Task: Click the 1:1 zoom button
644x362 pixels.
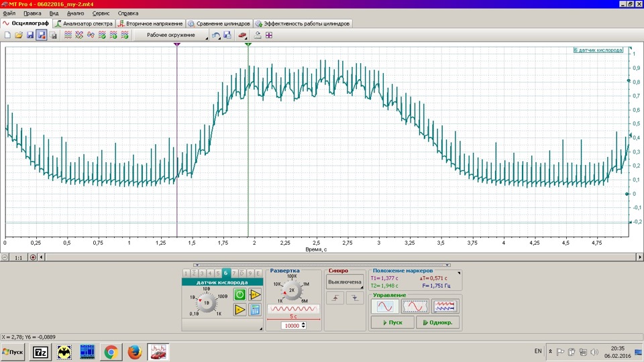Action: [19, 257]
